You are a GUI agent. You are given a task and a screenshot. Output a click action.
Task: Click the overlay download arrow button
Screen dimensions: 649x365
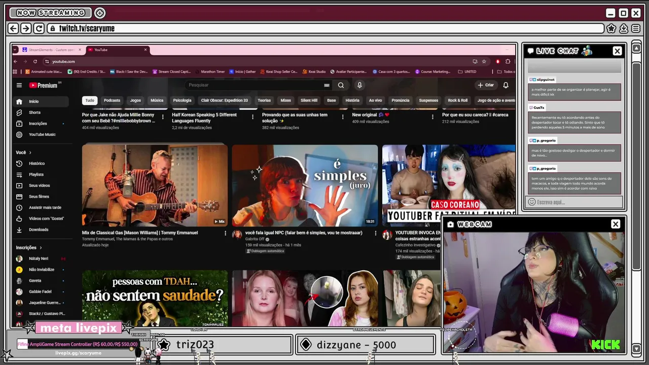(x=624, y=28)
